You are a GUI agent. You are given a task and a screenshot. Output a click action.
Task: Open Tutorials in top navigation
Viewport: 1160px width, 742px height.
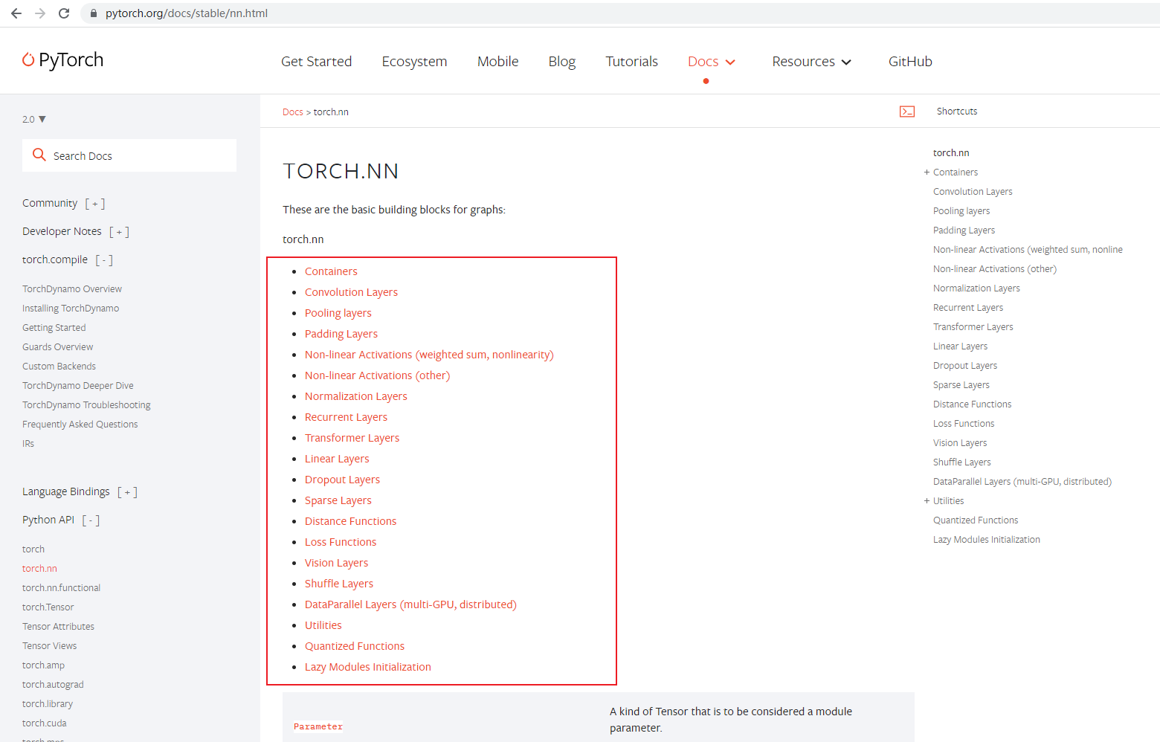[x=631, y=62]
